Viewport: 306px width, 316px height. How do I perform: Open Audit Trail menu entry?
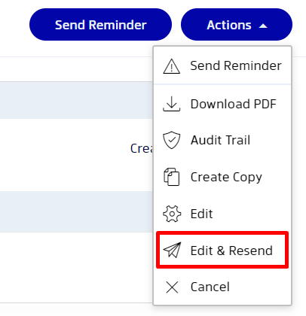click(222, 140)
